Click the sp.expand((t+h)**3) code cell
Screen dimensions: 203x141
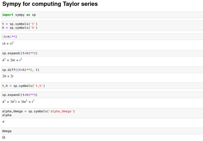pyautogui.click(x=102, y=95)
